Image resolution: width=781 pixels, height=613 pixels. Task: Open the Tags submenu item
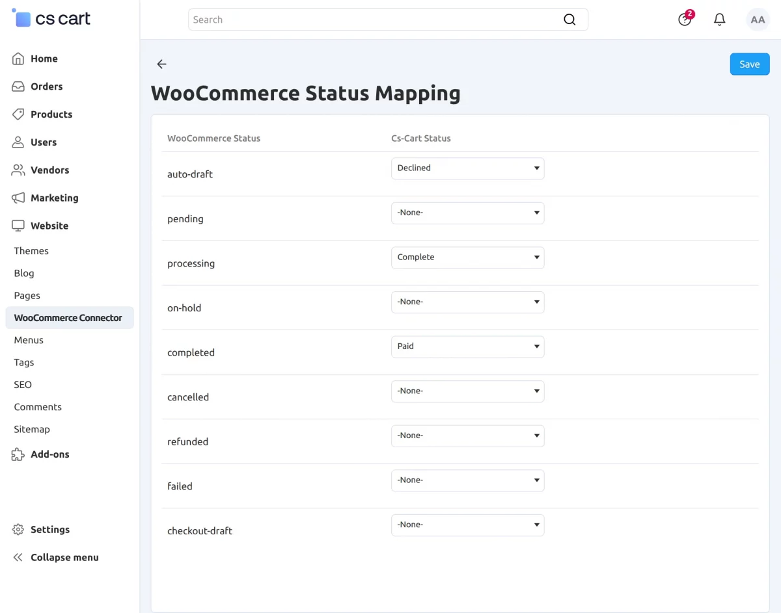tap(24, 363)
